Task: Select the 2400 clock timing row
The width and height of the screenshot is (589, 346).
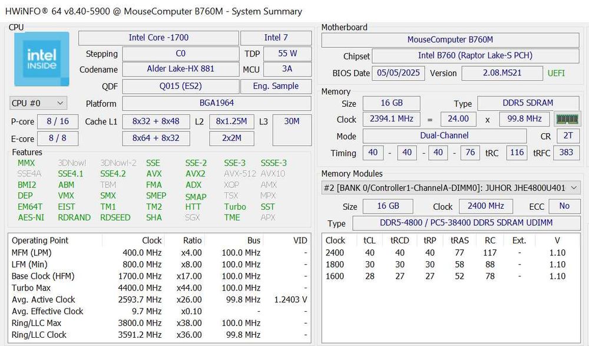Action: pyautogui.click(x=451, y=253)
